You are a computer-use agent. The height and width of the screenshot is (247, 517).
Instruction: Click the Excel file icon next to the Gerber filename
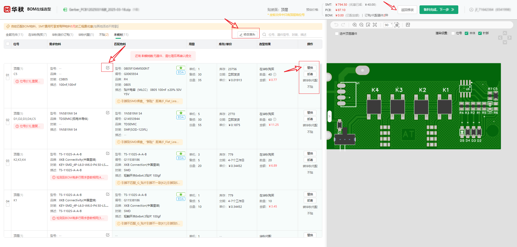[65, 10]
